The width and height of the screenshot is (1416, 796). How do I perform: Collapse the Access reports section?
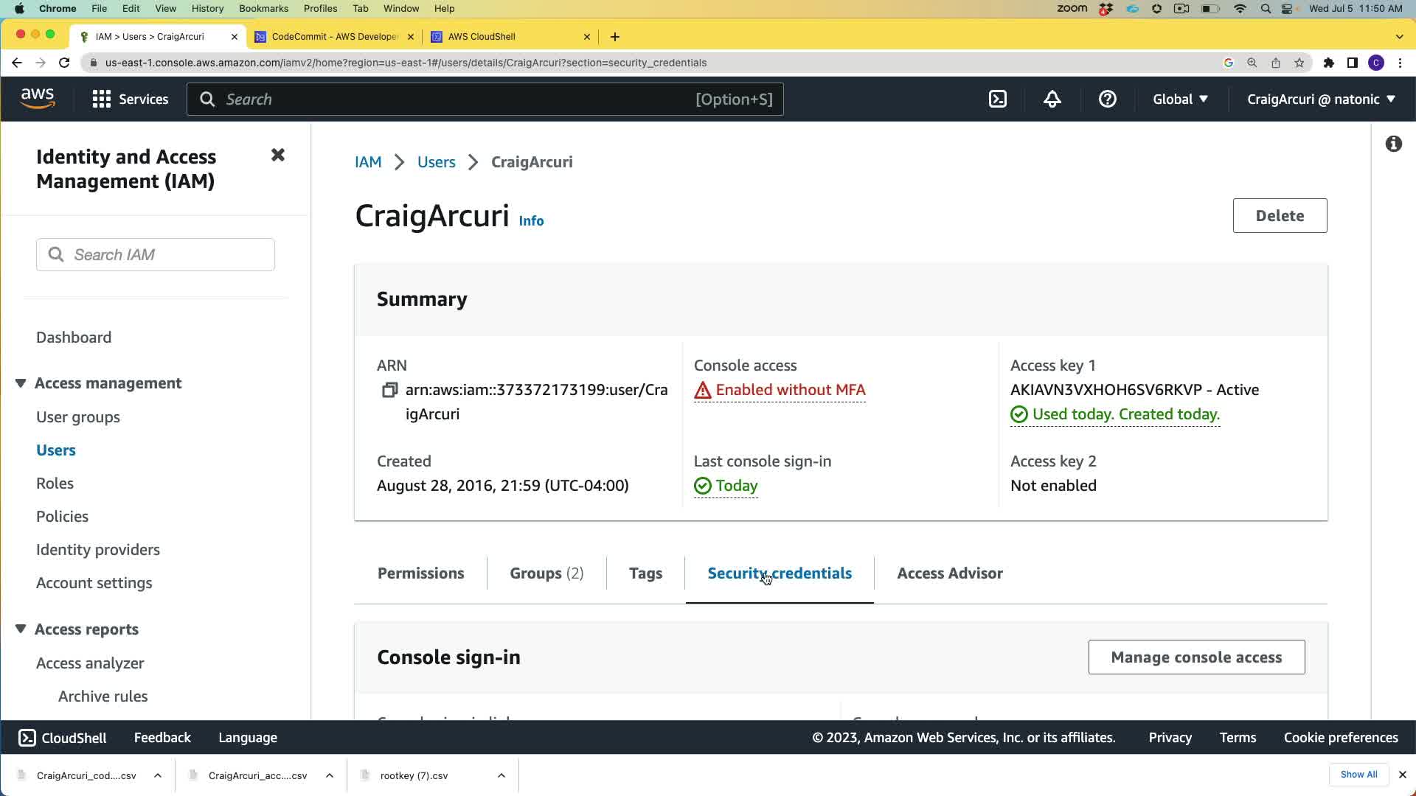[x=21, y=629]
